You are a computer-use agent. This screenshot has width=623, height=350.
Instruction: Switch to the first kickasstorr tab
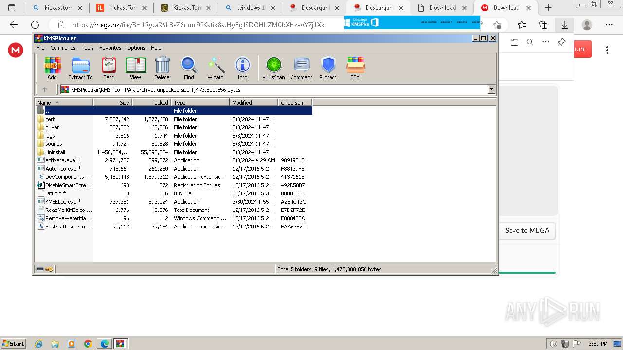click(x=57, y=8)
